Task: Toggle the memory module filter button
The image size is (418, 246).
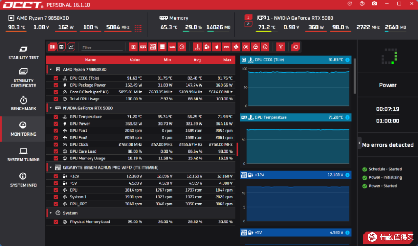Action: click(172, 47)
